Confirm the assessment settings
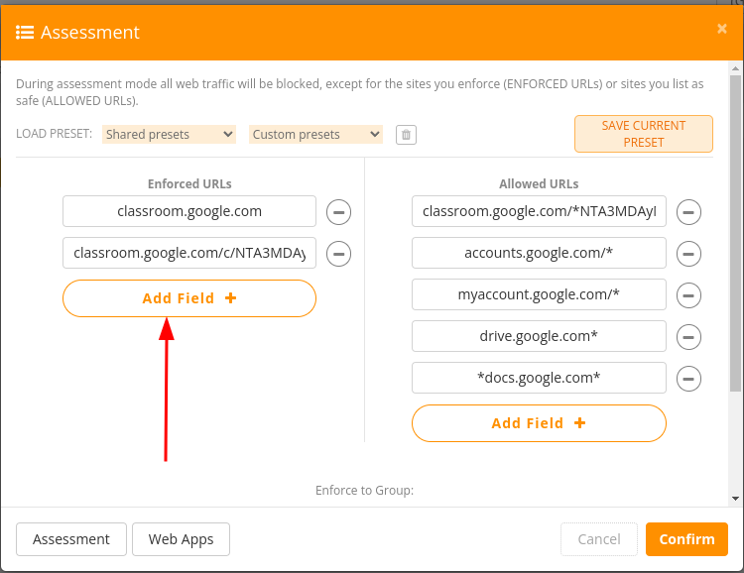Image resolution: width=744 pixels, height=573 pixels. coord(686,539)
